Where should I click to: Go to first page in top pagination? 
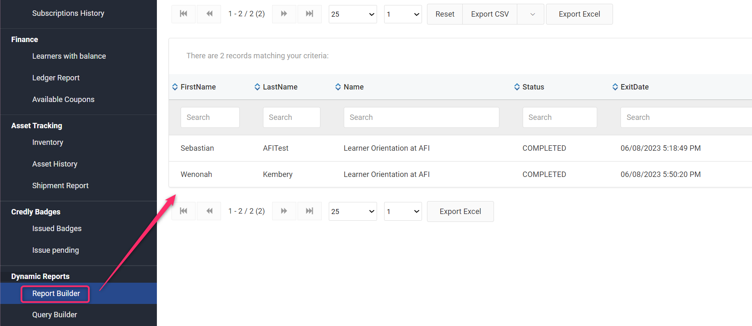[184, 14]
